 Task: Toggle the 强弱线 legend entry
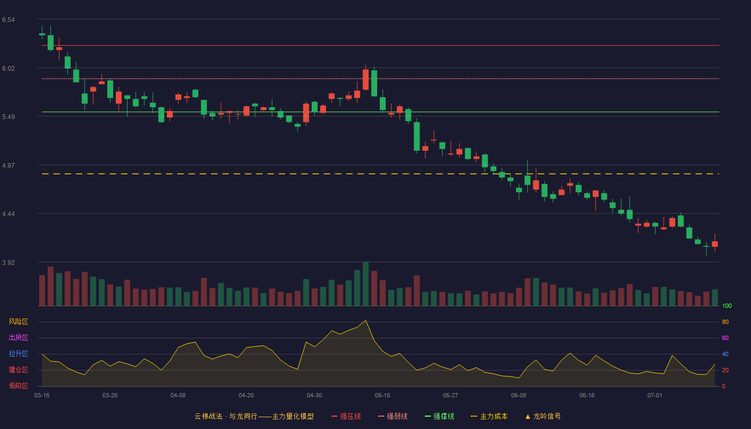click(x=393, y=416)
